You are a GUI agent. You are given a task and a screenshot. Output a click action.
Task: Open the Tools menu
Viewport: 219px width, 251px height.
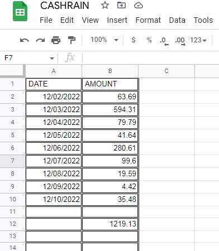[x=203, y=20]
